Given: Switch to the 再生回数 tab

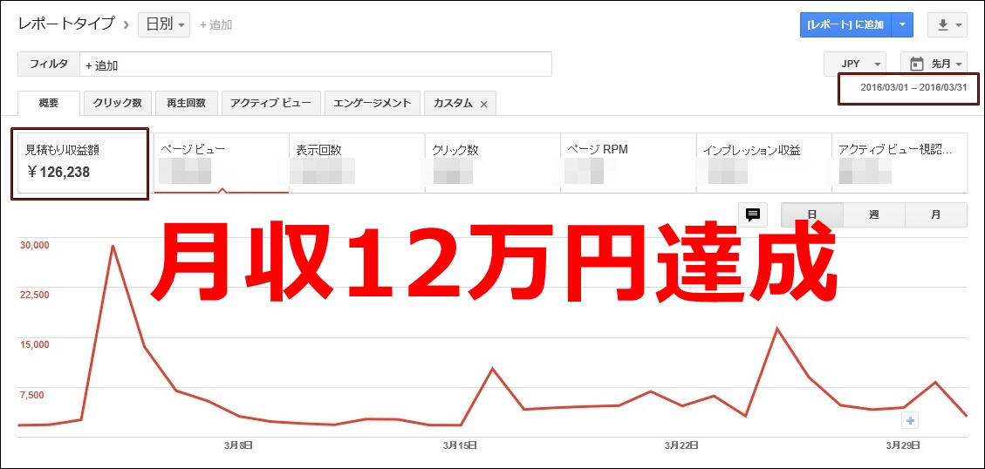Looking at the screenshot, I should click(x=187, y=104).
